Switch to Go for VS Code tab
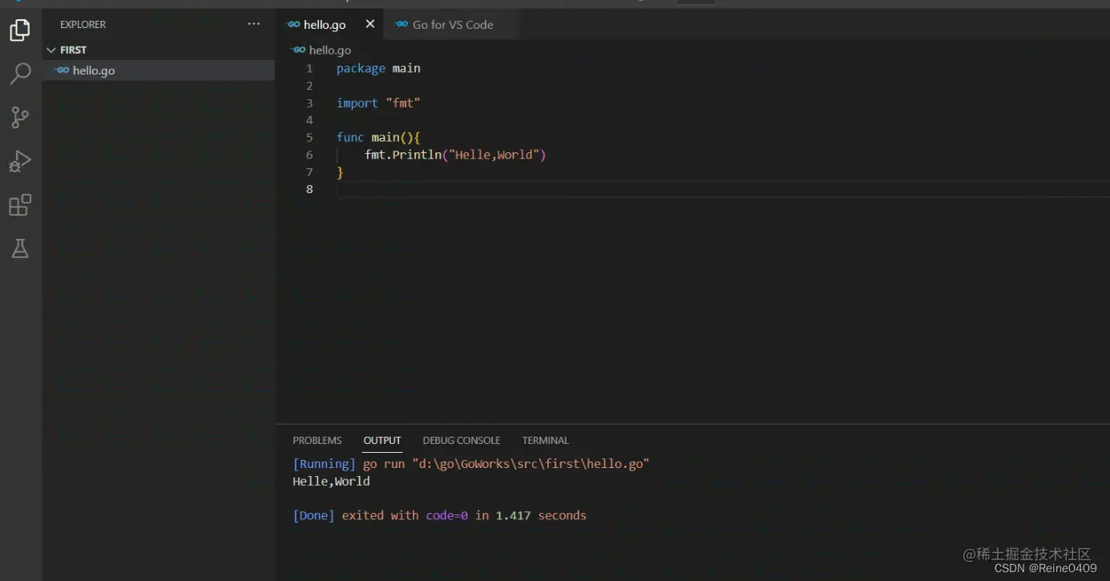Viewport: 1110px width, 581px height. pyautogui.click(x=453, y=25)
